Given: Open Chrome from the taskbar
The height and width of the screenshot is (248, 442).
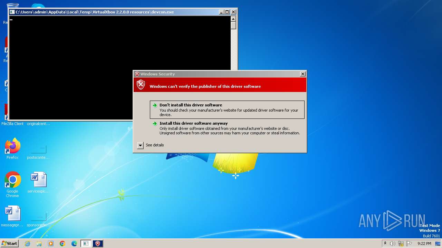Looking at the screenshot, I should pos(63,244).
